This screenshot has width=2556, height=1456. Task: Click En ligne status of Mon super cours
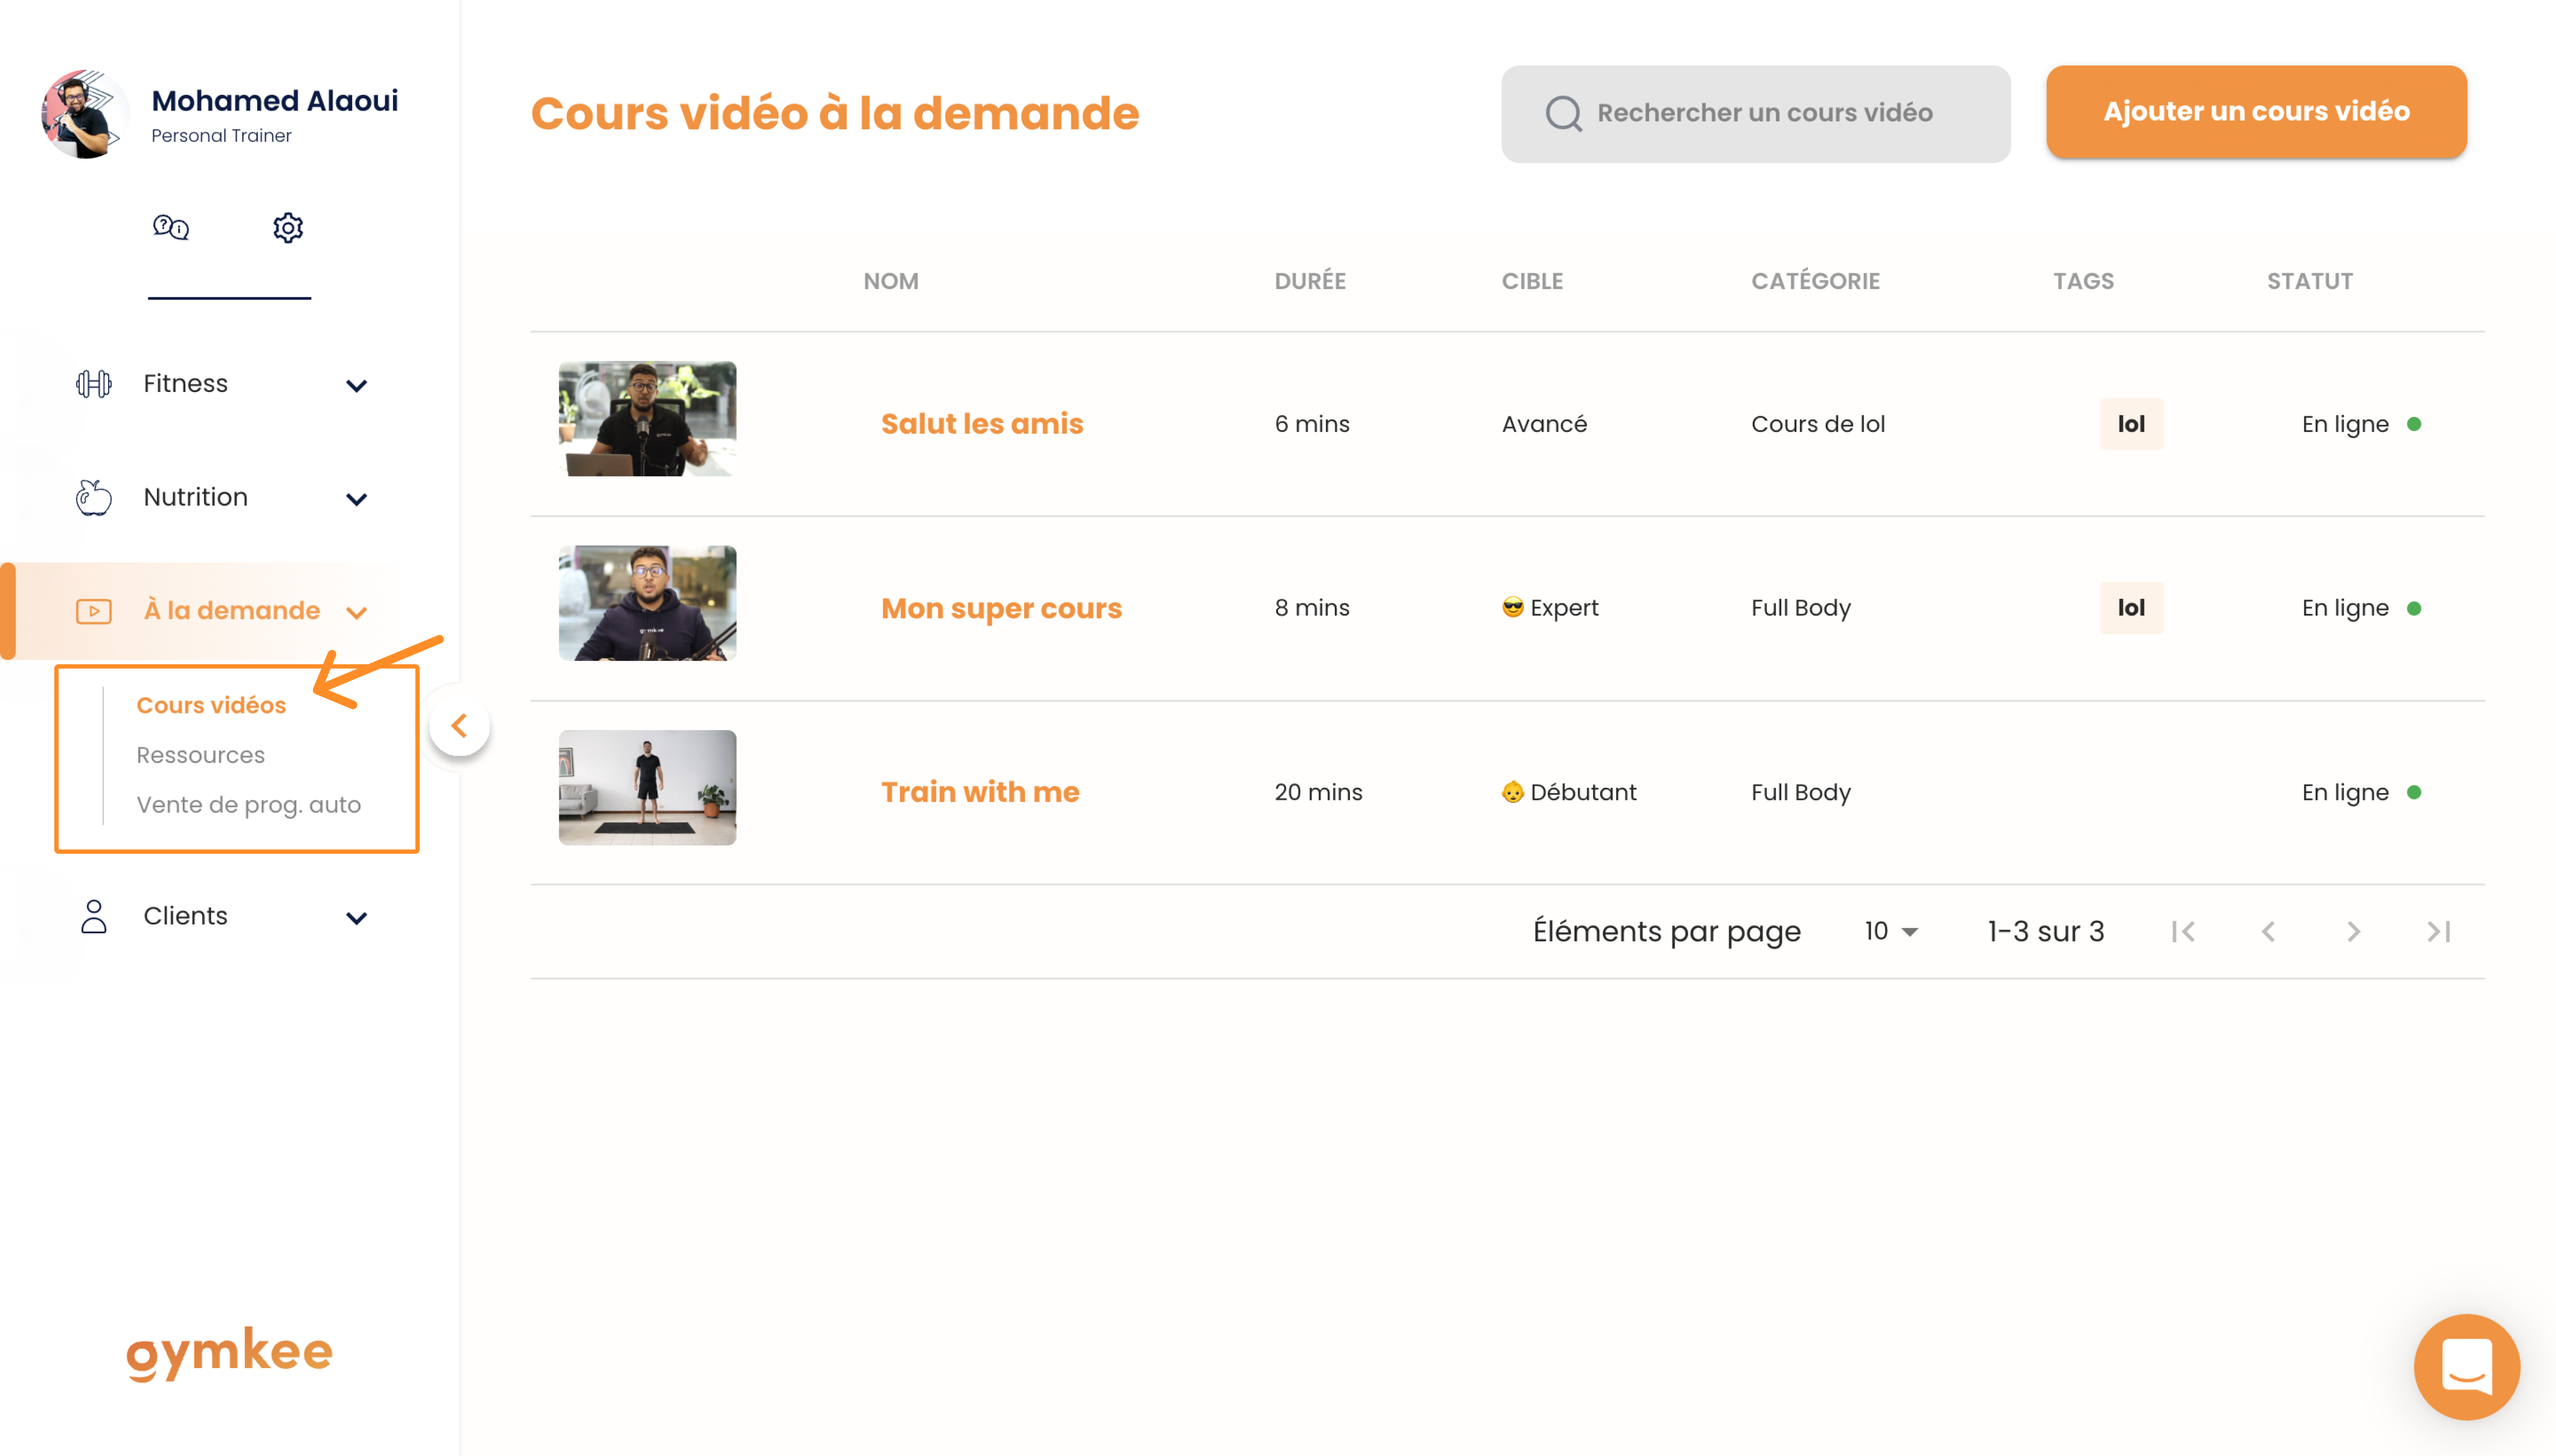tap(2361, 609)
